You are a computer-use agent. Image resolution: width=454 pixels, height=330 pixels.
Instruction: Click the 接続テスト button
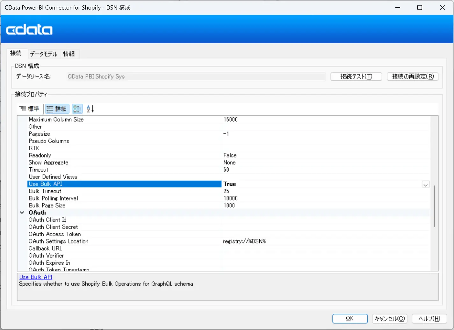point(356,76)
